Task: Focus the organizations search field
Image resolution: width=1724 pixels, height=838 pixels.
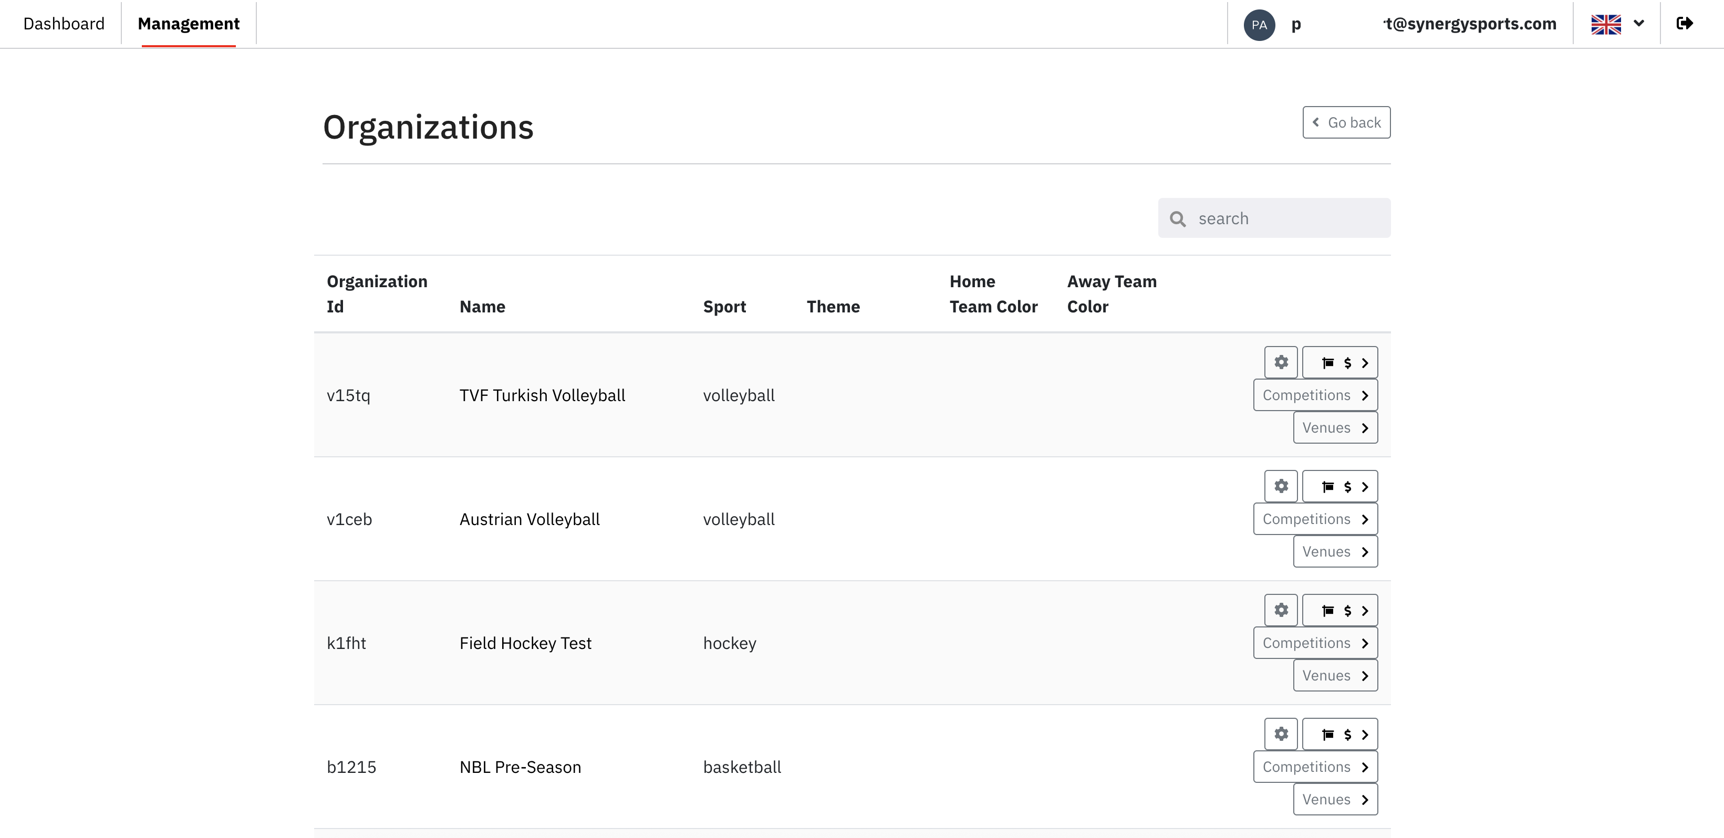Action: (x=1285, y=219)
